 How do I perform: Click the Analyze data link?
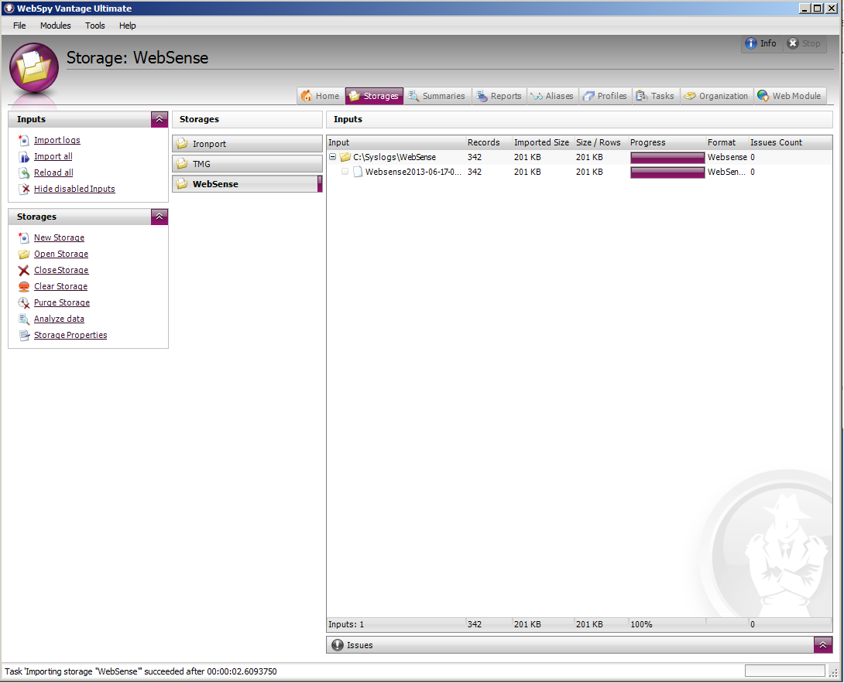coord(59,319)
